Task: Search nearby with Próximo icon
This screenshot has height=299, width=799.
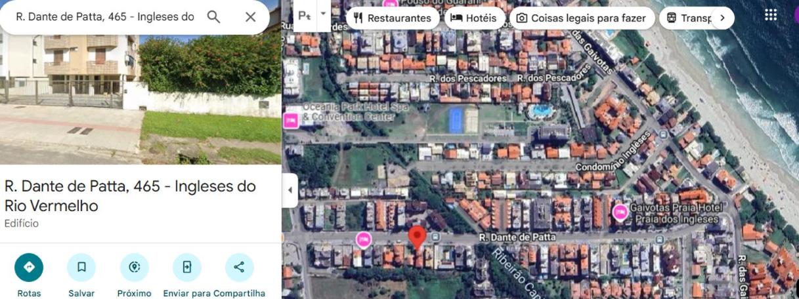Action: tap(134, 268)
